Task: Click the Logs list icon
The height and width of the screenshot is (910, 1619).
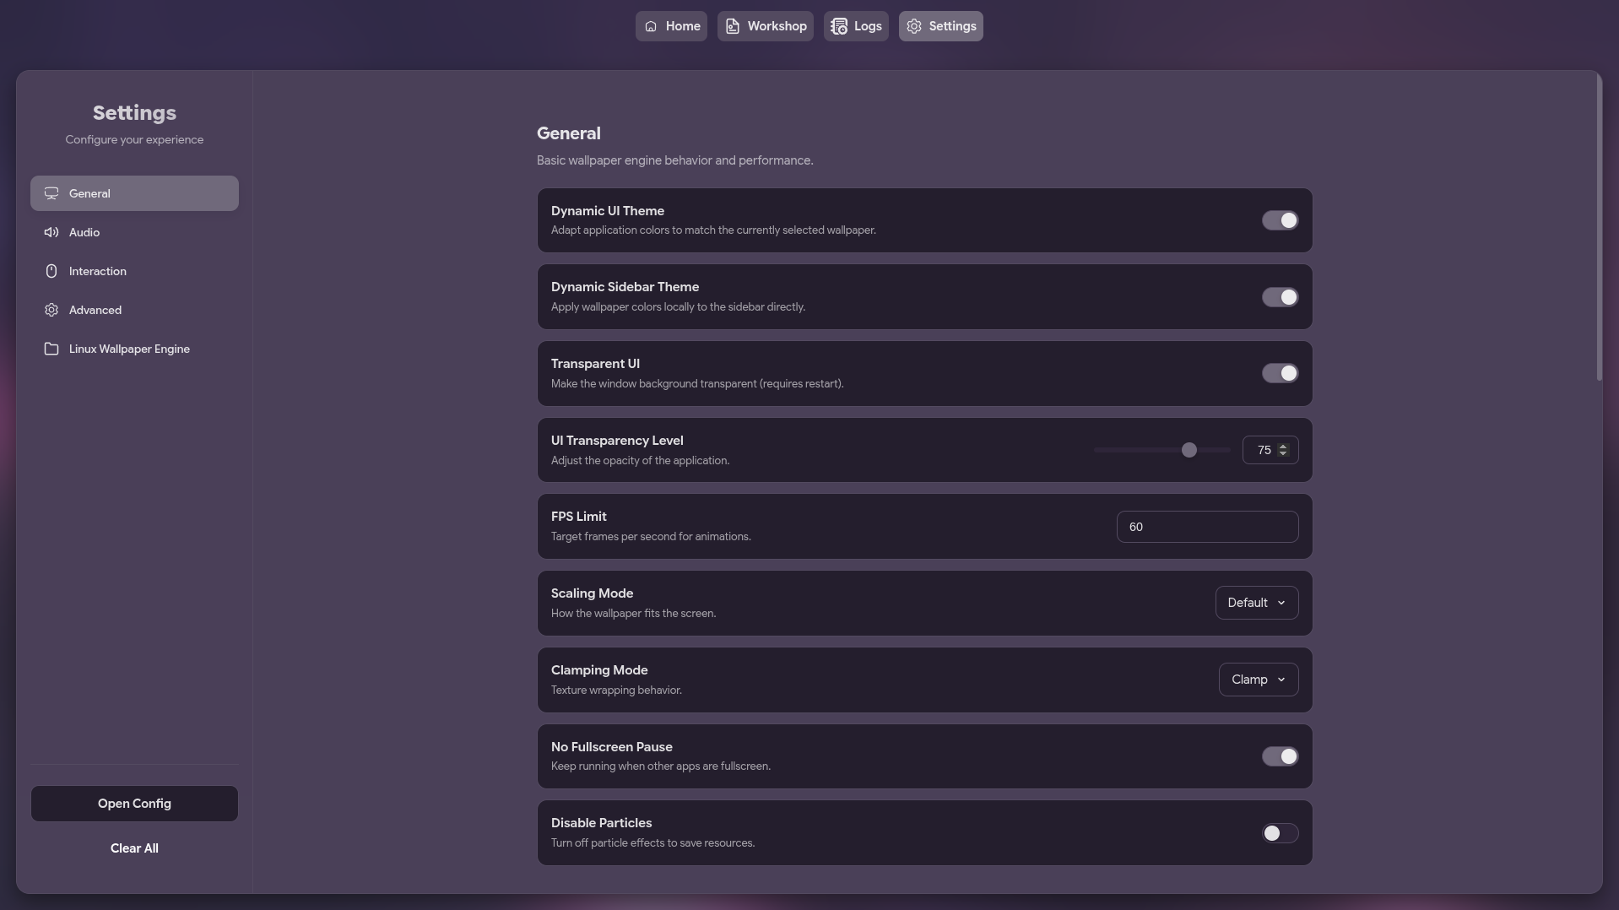Action: click(x=839, y=26)
